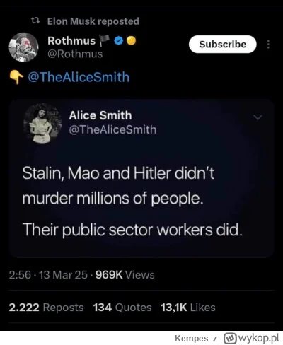This screenshot has width=283, height=345.
Task: Click the pointing hand emoji before mention
Action: coord(16,78)
